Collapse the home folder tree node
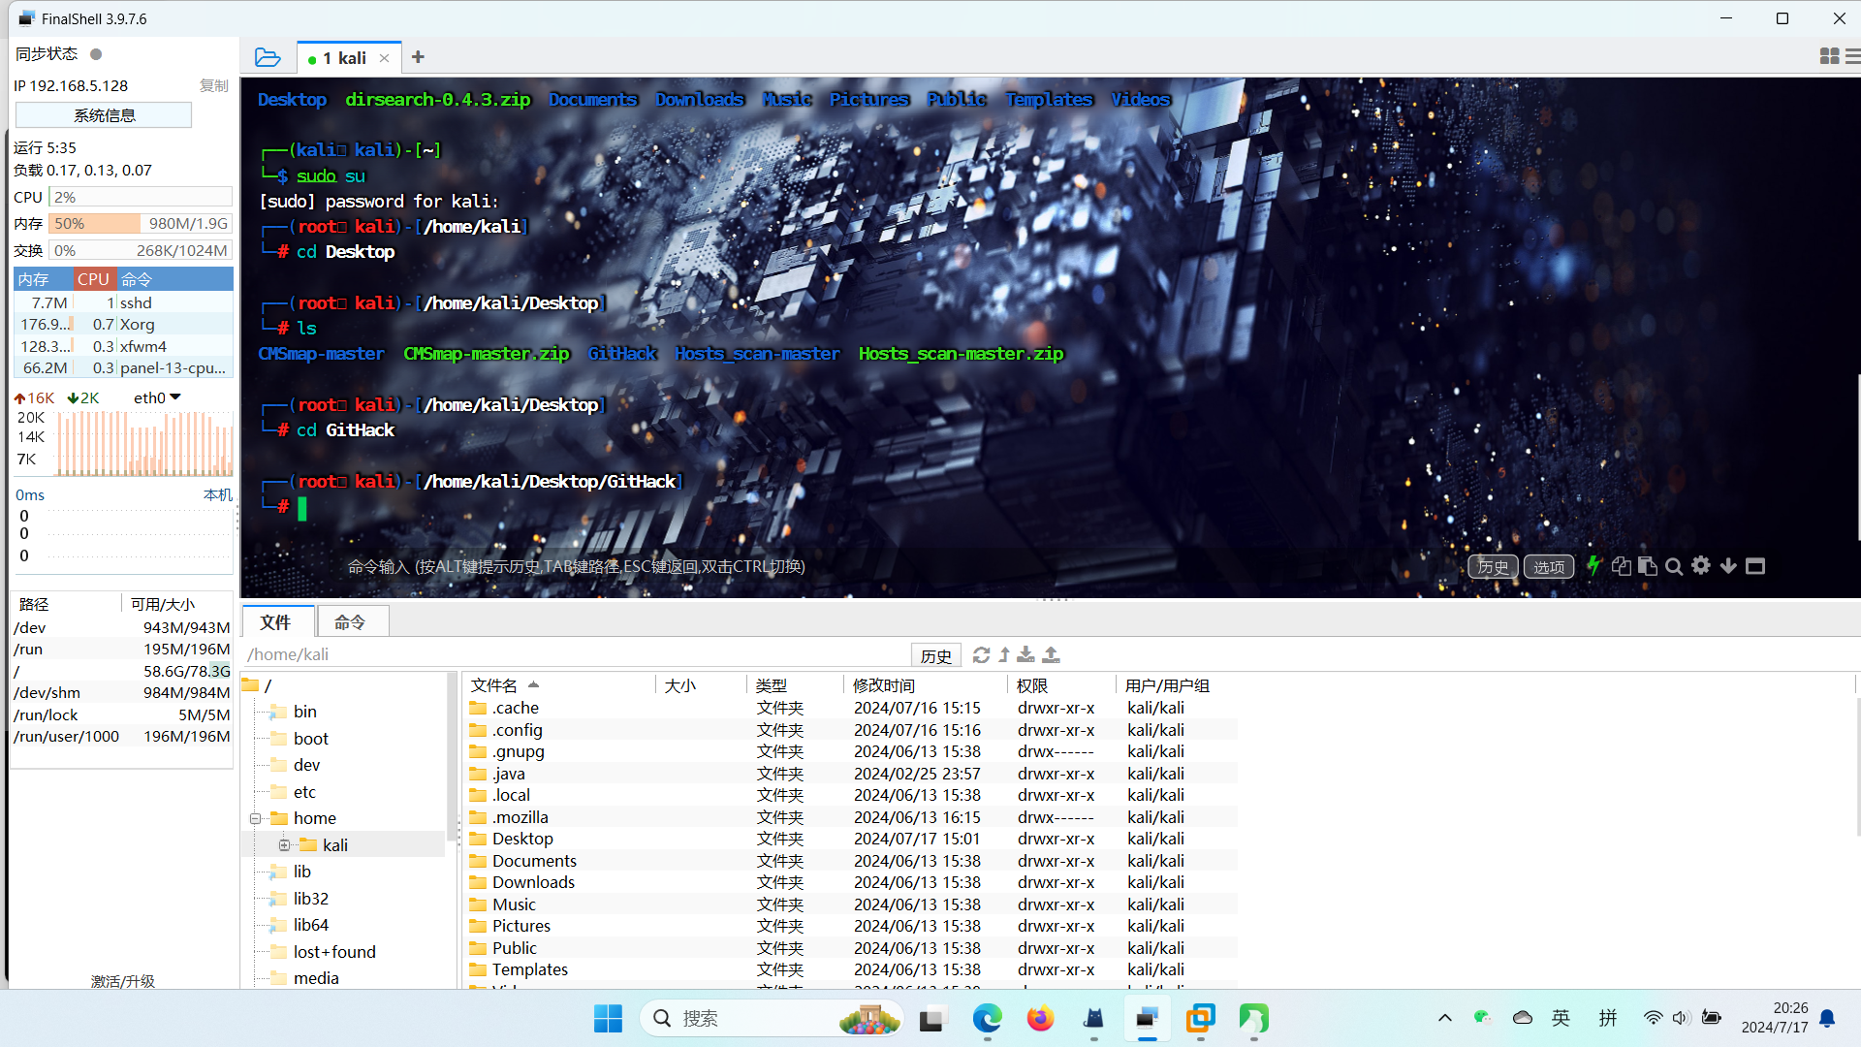 click(x=256, y=818)
